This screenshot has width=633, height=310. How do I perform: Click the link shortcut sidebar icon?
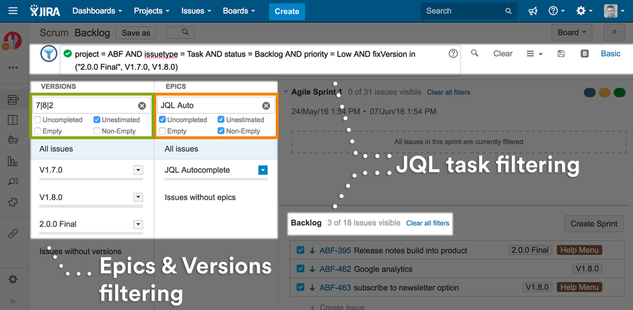point(13,234)
